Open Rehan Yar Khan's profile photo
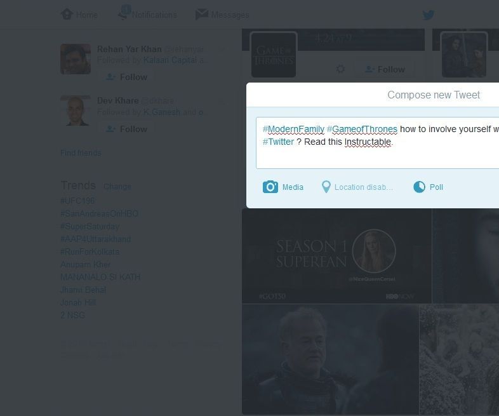Viewport: 499px width, 416px height. pyautogui.click(x=76, y=59)
